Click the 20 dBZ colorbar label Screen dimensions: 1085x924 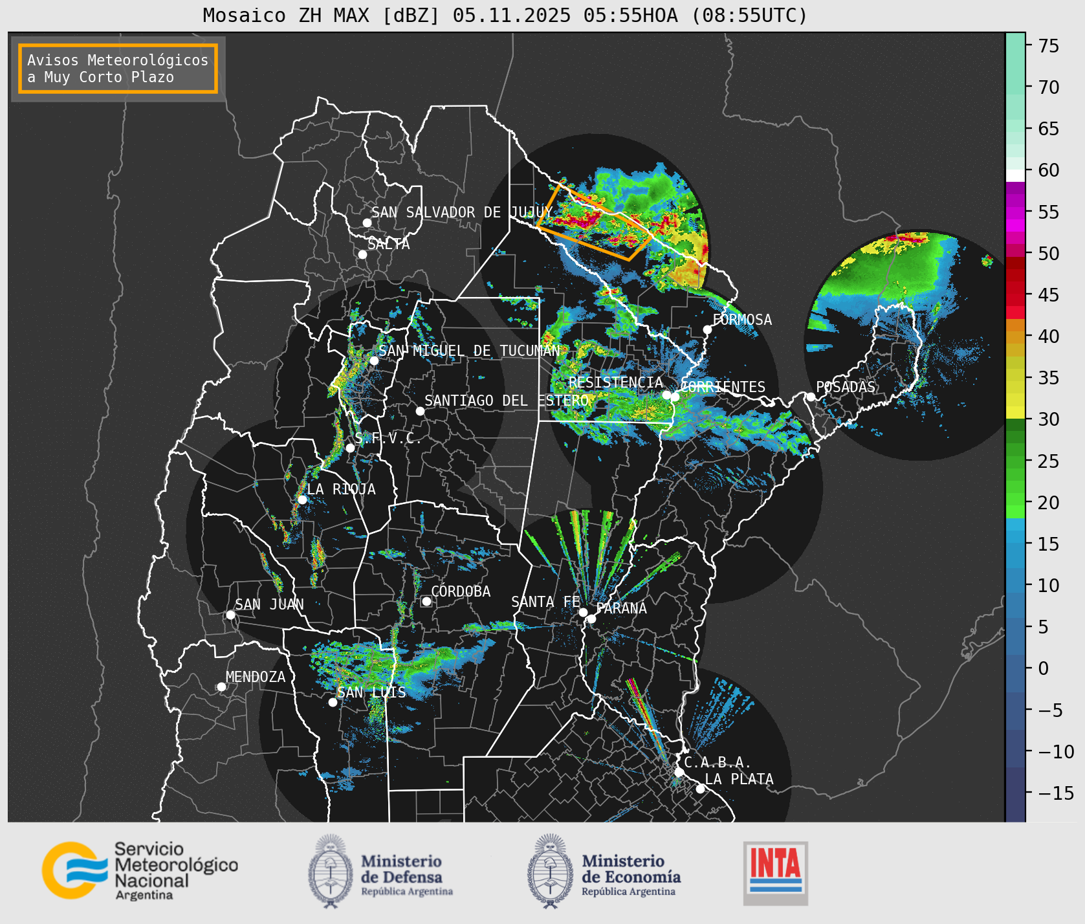coord(1049,503)
